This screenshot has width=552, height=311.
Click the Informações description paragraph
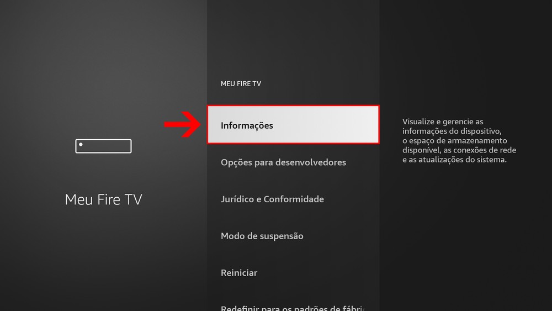(x=459, y=140)
